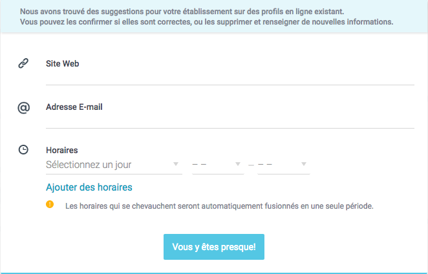
Task: Click the chain link icon beside Site Web
Action: (x=23, y=63)
